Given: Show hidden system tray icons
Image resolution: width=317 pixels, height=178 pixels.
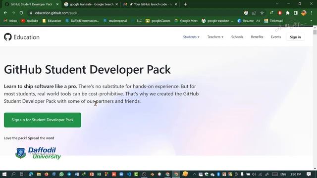Looking at the screenshot, I should [x=195, y=174].
